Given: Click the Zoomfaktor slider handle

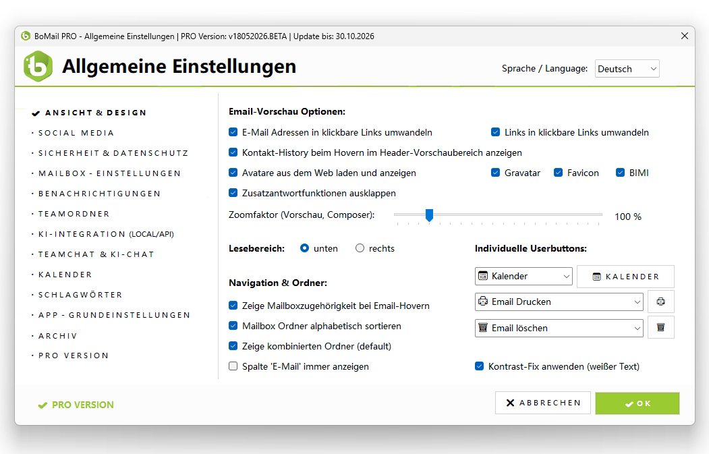Looking at the screenshot, I should pos(429,215).
